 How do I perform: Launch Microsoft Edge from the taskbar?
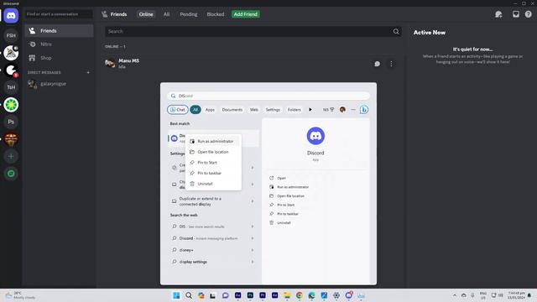pyautogui.click(x=311, y=295)
